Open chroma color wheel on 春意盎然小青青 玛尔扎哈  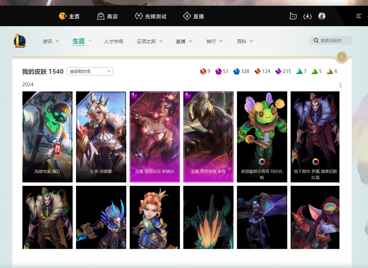[262, 162]
